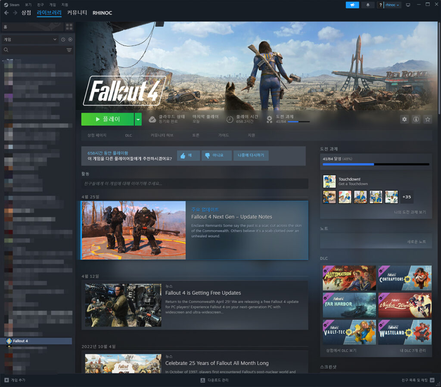
Task: Open the 게임 menu in the menu bar
Action: pos(53,5)
